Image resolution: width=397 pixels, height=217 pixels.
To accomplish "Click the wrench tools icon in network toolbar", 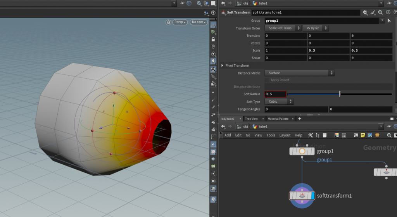I will pos(310,135).
